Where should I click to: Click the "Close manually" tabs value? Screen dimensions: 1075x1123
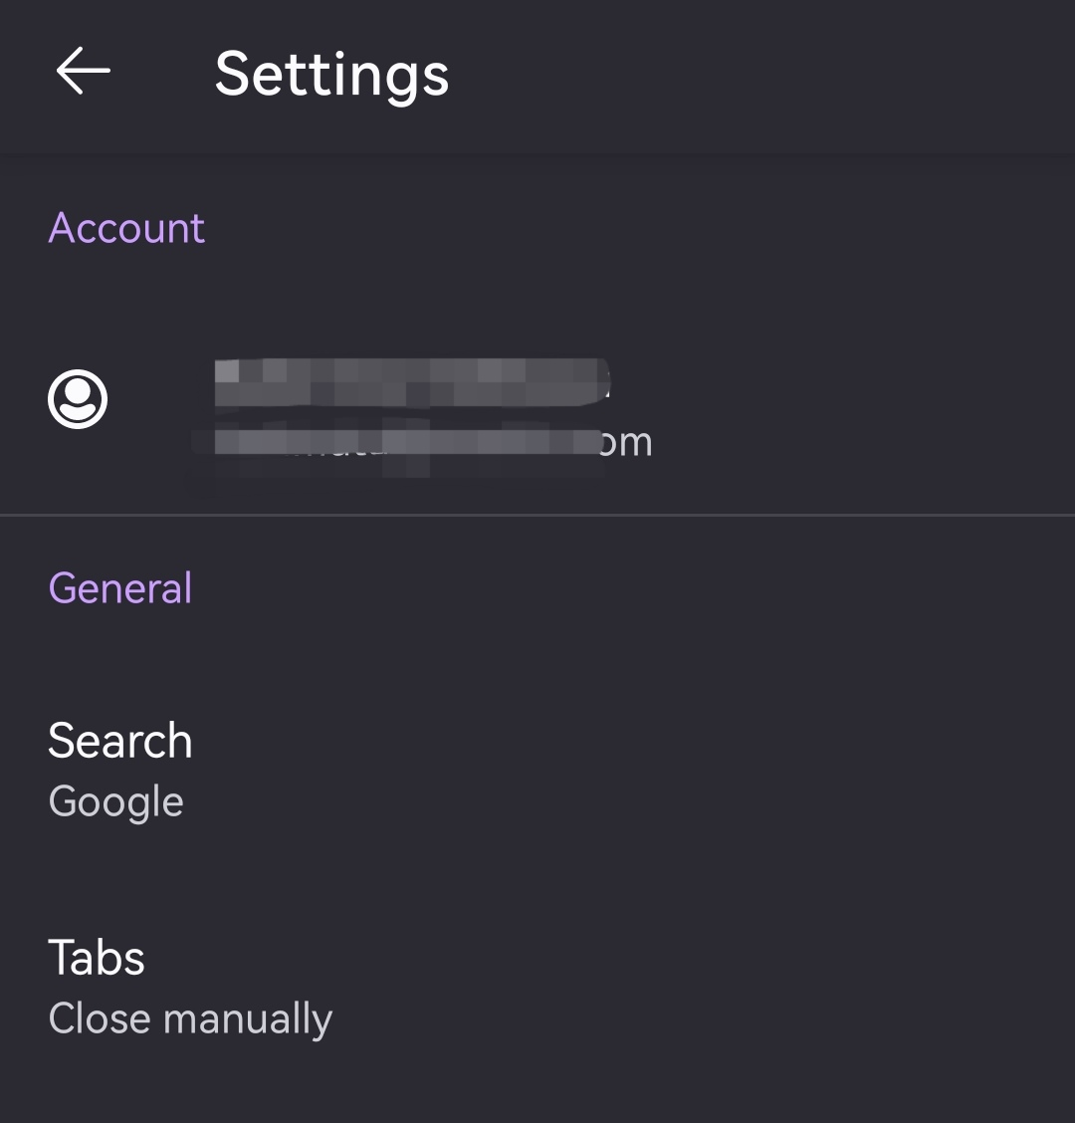[x=190, y=1018]
